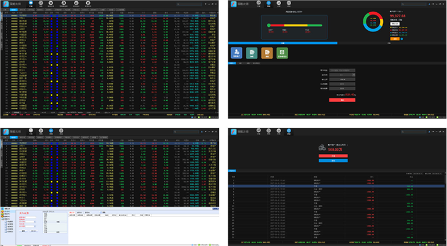
Task: Click the teal document tile icon
Action: tap(252, 53)
